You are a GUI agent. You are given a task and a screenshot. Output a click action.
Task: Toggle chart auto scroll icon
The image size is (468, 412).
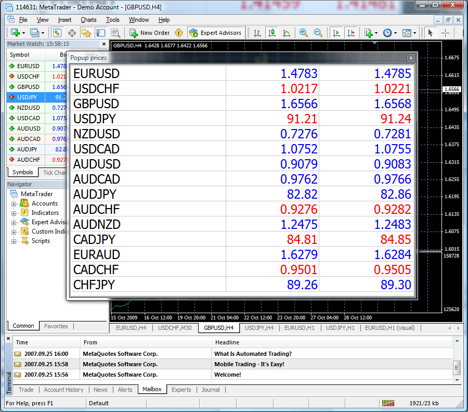(x=336, y=33)
